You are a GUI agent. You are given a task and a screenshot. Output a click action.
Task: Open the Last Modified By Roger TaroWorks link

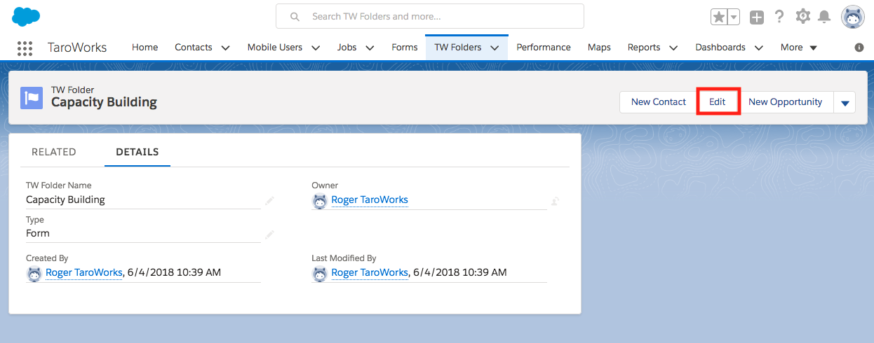(370, 272)
